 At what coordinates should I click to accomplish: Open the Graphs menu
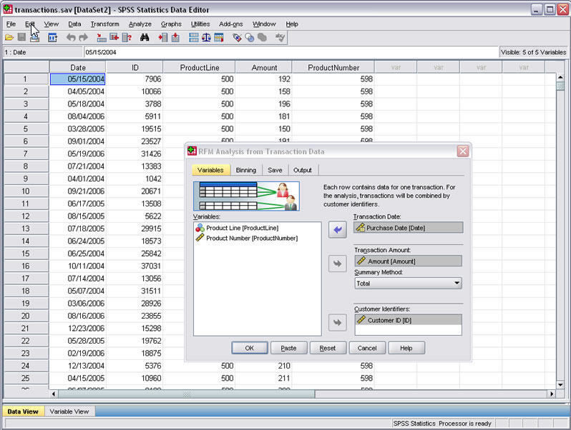click(171, 24)
